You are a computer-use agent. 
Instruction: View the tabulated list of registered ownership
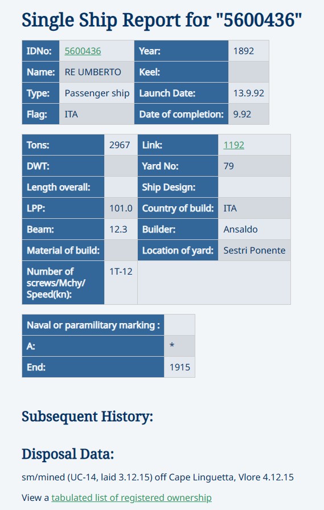pos(132,497)
